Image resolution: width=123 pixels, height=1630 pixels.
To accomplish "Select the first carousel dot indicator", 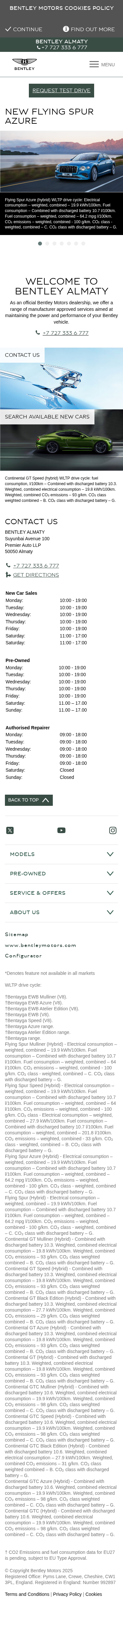I will [x=40, y=243].
